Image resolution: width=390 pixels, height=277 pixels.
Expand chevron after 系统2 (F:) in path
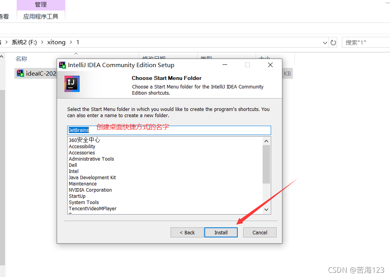(42, 42)
